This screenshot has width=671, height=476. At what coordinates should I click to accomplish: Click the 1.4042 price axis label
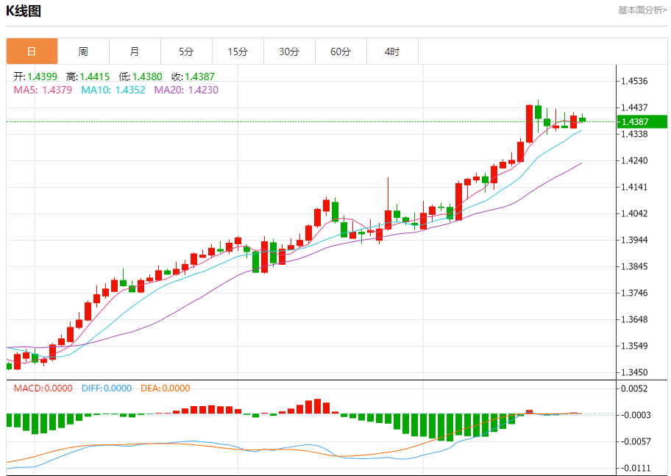tap(635, 213)
